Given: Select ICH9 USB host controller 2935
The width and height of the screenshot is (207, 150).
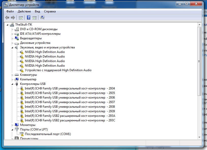Looking at the screenshot, I should 70,93.
